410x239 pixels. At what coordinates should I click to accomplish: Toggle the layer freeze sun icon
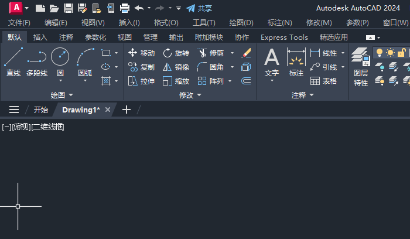click(390, 53)
